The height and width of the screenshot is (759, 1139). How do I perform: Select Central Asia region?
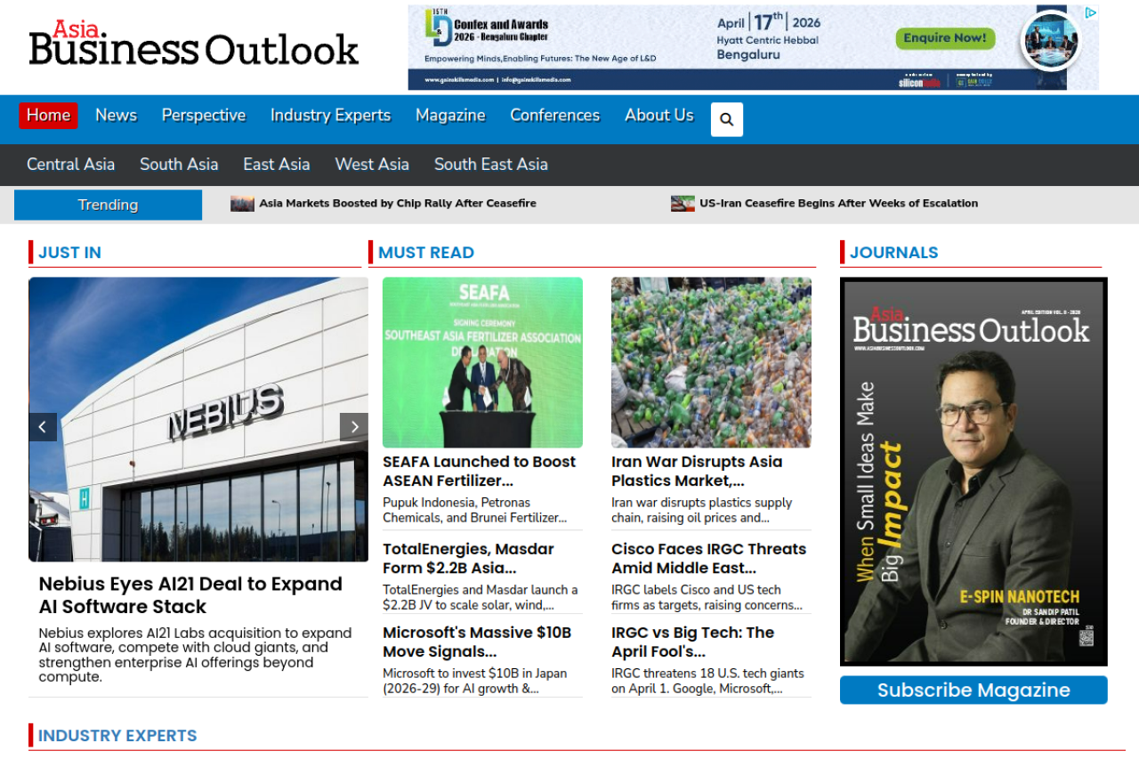pos(70,165)
